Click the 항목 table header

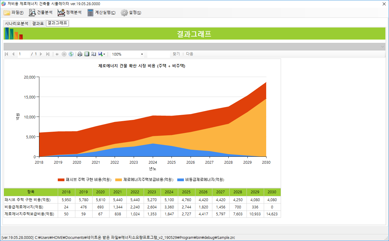(x=31, y=192)
